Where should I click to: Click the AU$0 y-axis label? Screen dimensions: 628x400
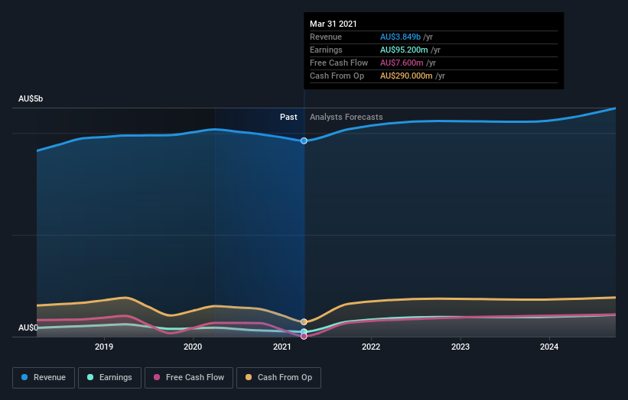[x=28, y=327]
